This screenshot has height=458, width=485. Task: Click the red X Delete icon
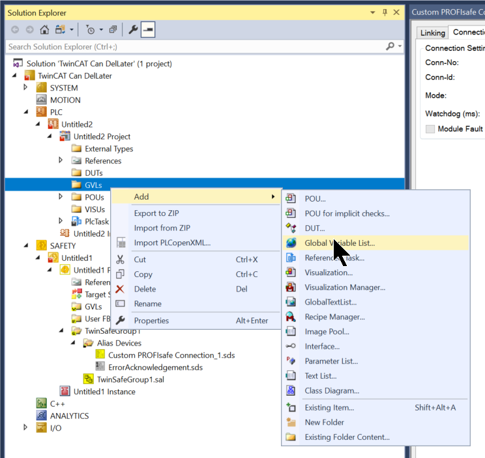pyautogui.click(x=120, y=289)
